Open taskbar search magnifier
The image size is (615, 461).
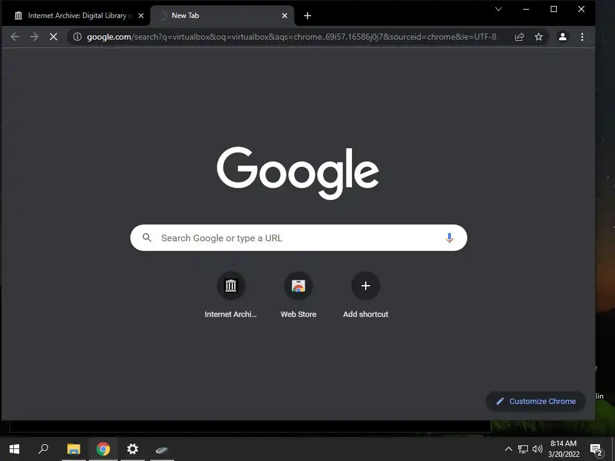tap(43, 449)
